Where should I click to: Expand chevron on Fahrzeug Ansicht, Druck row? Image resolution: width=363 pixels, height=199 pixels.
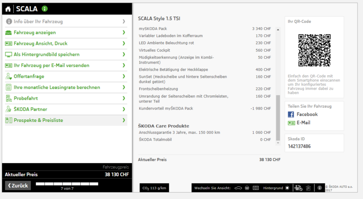pyautogui.click(x=124, y=43)
